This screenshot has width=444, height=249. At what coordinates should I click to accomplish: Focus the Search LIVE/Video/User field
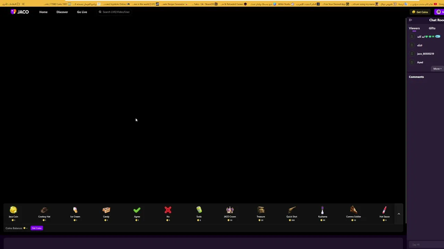[x=116, y=12]
